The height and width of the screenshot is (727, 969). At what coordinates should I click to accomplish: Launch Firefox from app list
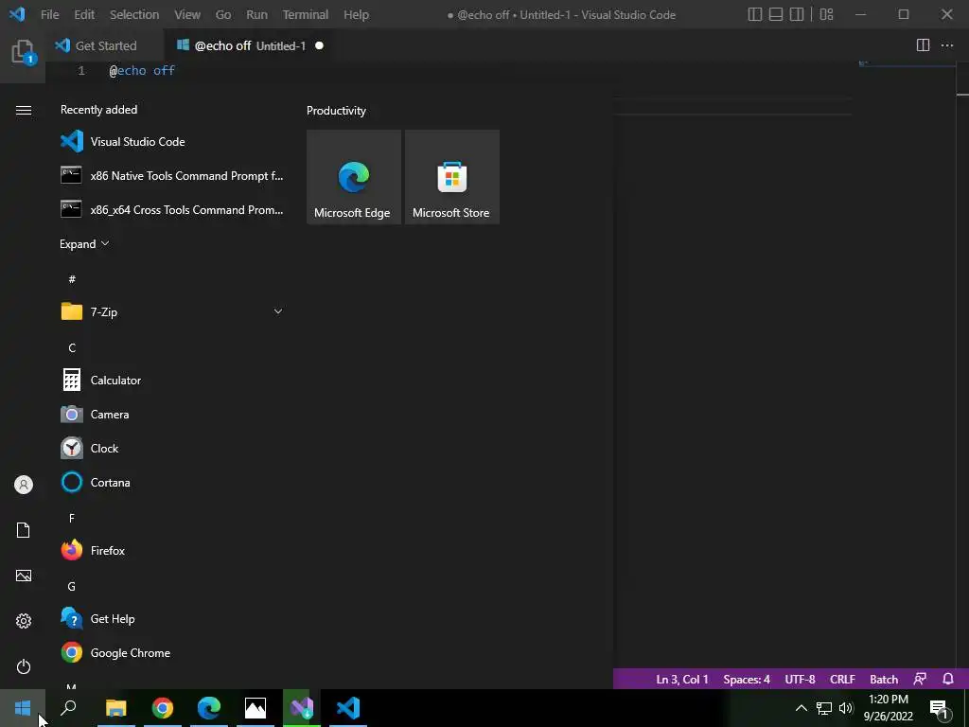point(172,550)
